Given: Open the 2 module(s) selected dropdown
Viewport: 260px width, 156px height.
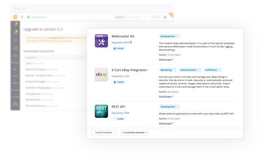Looking at the screenshot, I should (x=134, y=132).
